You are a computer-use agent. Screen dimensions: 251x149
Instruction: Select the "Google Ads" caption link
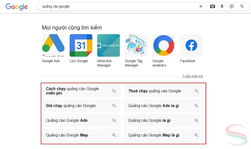(51, 61)
